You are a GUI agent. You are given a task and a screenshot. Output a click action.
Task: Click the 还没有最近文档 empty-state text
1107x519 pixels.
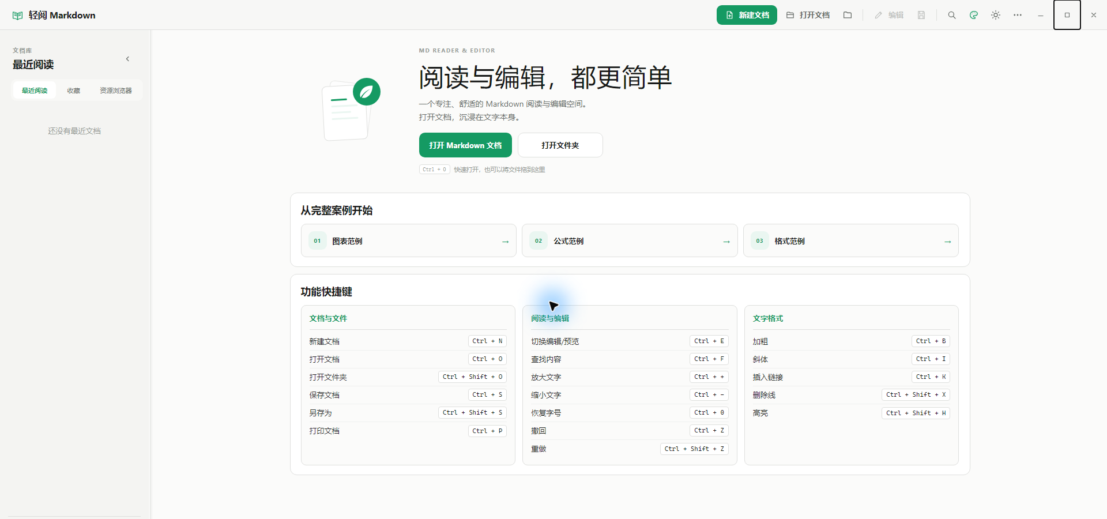click(74, 131)
